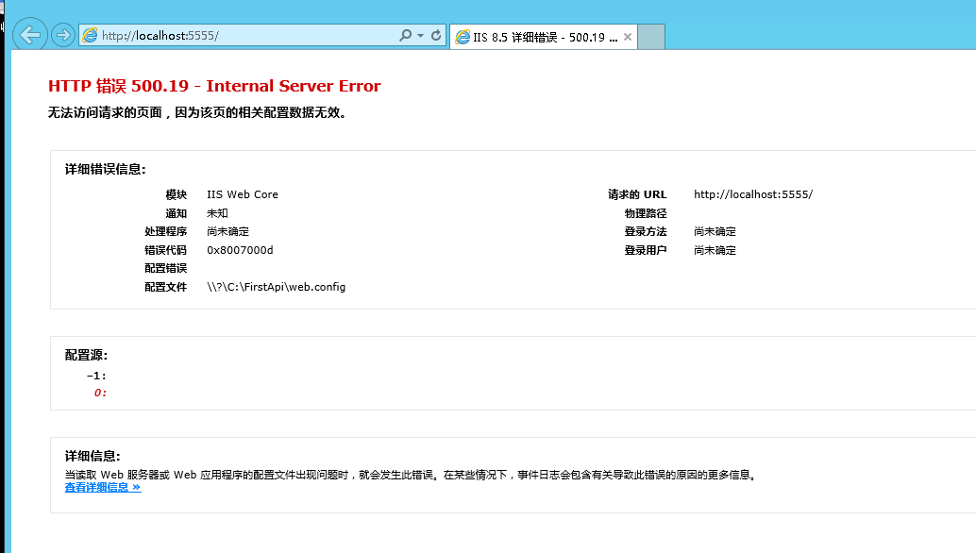Click the IE favicon on the IIS tab

pyautogui.click(x=463, y=38)
